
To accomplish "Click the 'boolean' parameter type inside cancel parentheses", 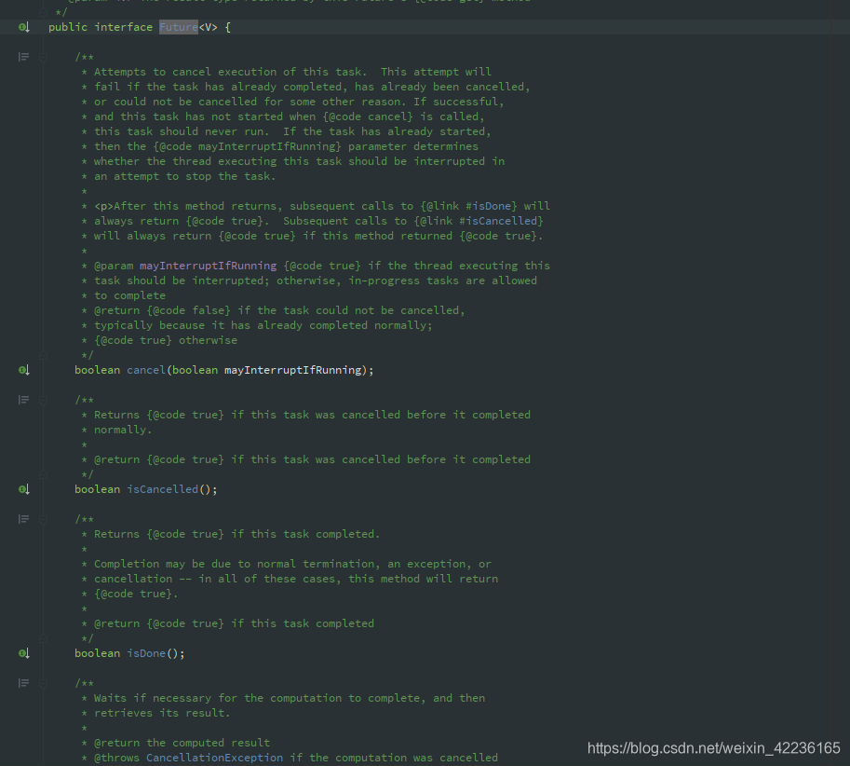I will [x=196, y=370].
